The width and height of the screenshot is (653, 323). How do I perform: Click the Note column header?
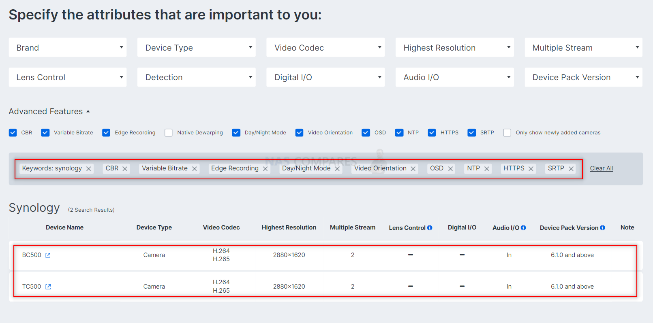[627, 227]
